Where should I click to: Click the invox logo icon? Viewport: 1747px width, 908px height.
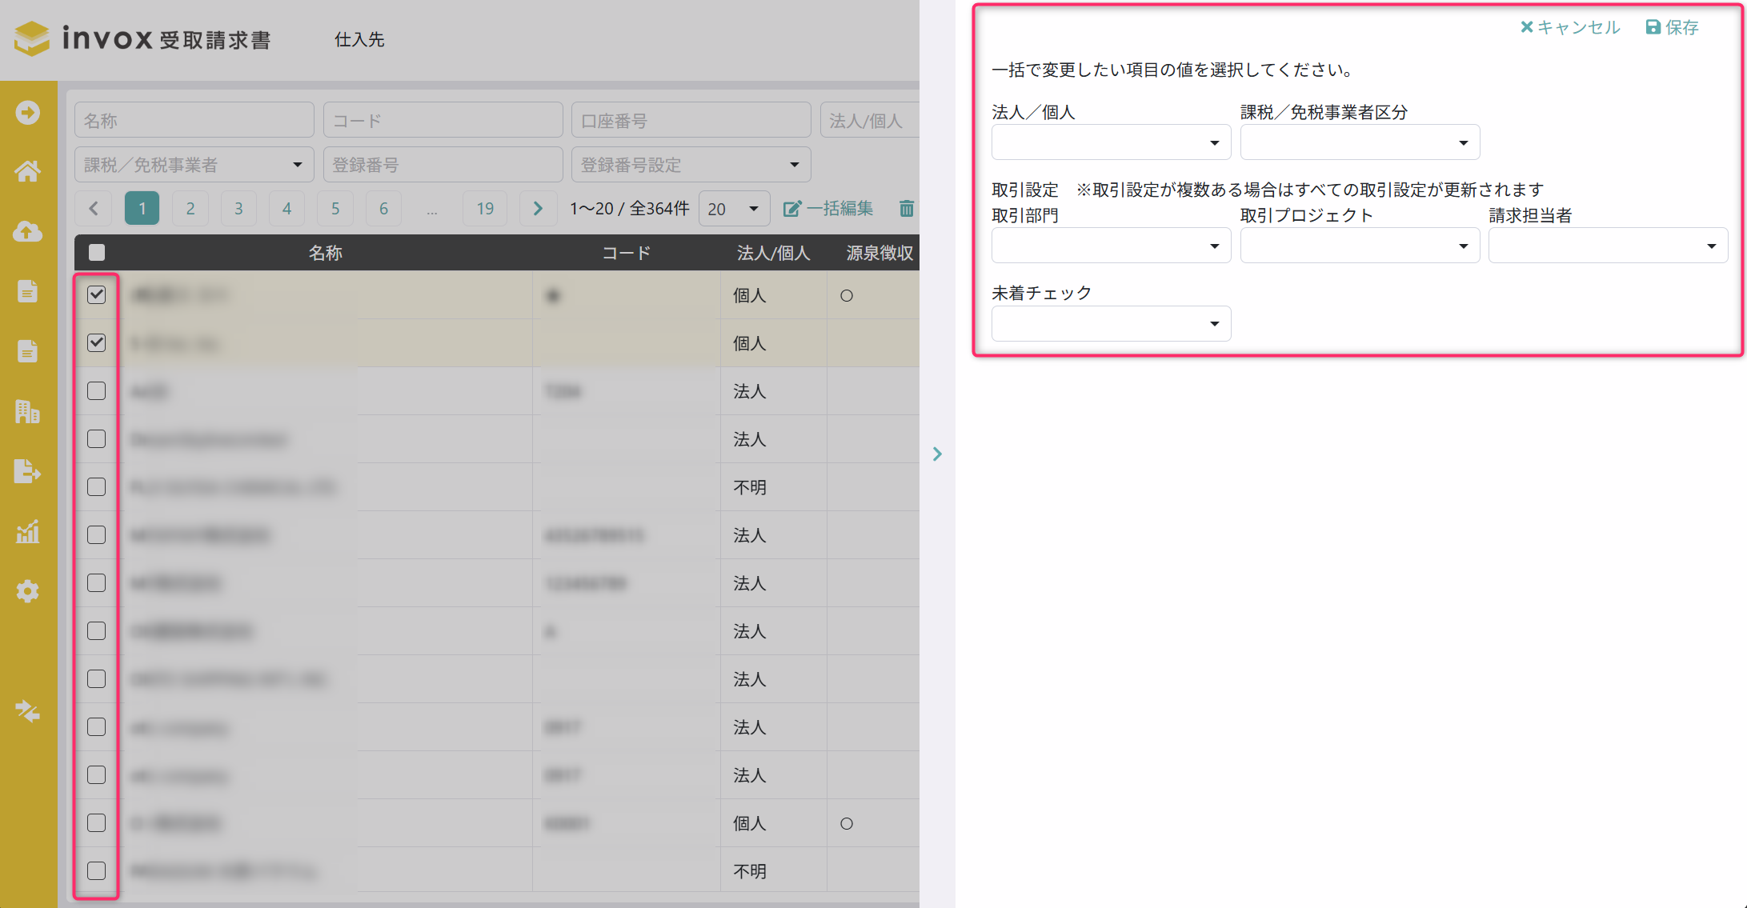coord(32,38)
